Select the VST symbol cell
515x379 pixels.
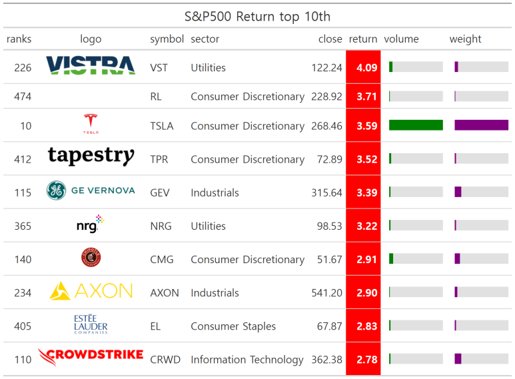point(159,68)
